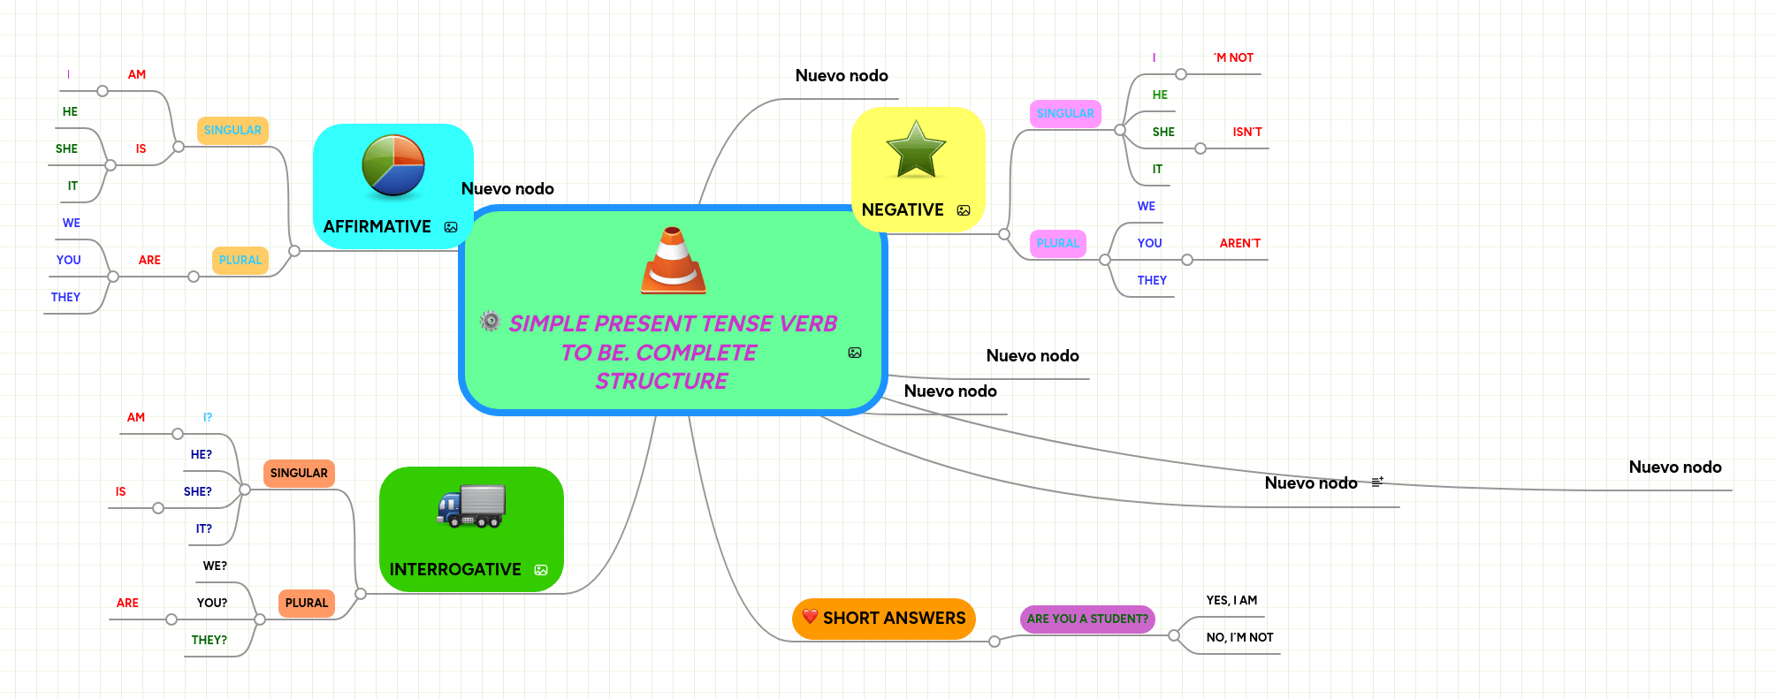Click the truck icon in INTERROGATIVE node

click(x=471, y=506)
